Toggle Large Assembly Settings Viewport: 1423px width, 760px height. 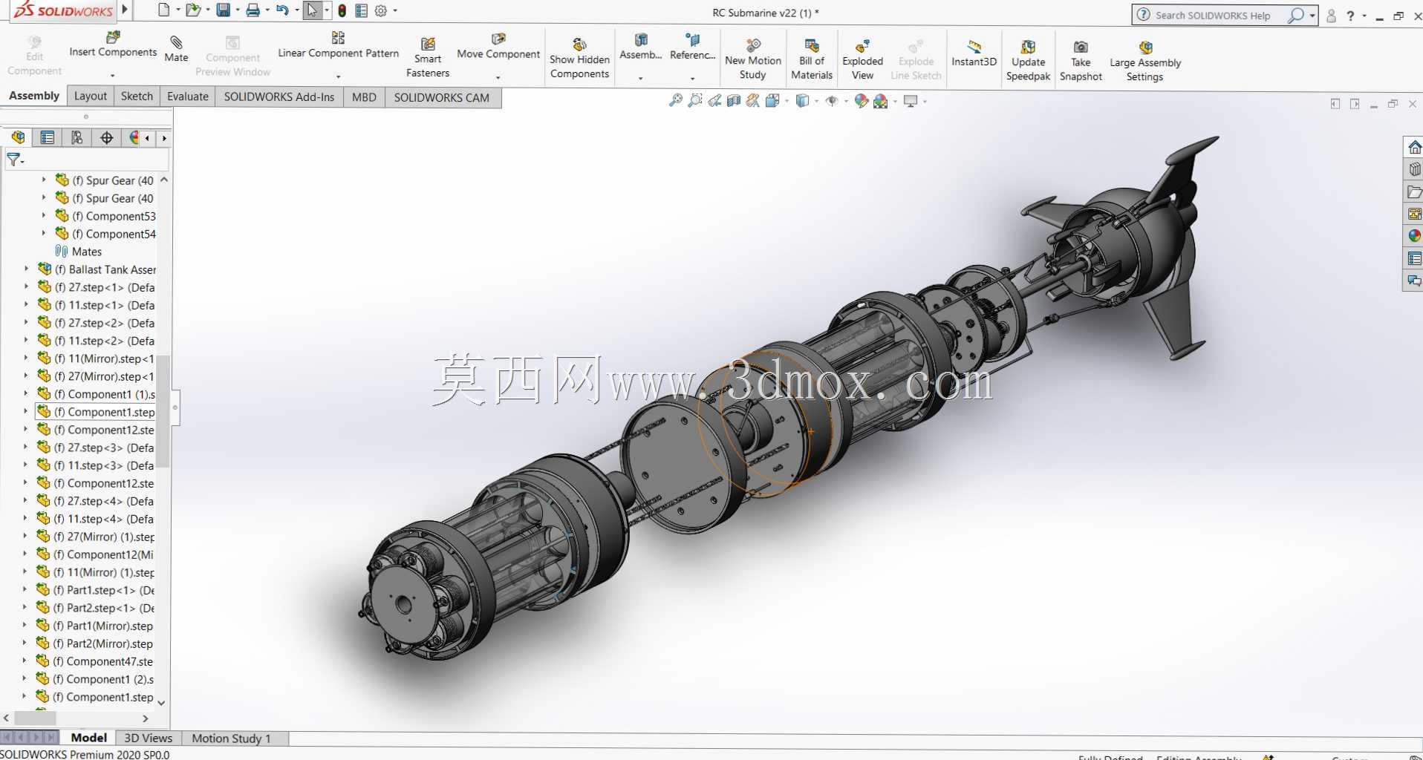point(1144,61)
